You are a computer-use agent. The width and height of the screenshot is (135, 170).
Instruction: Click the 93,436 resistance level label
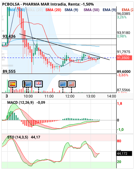point(9,36)
